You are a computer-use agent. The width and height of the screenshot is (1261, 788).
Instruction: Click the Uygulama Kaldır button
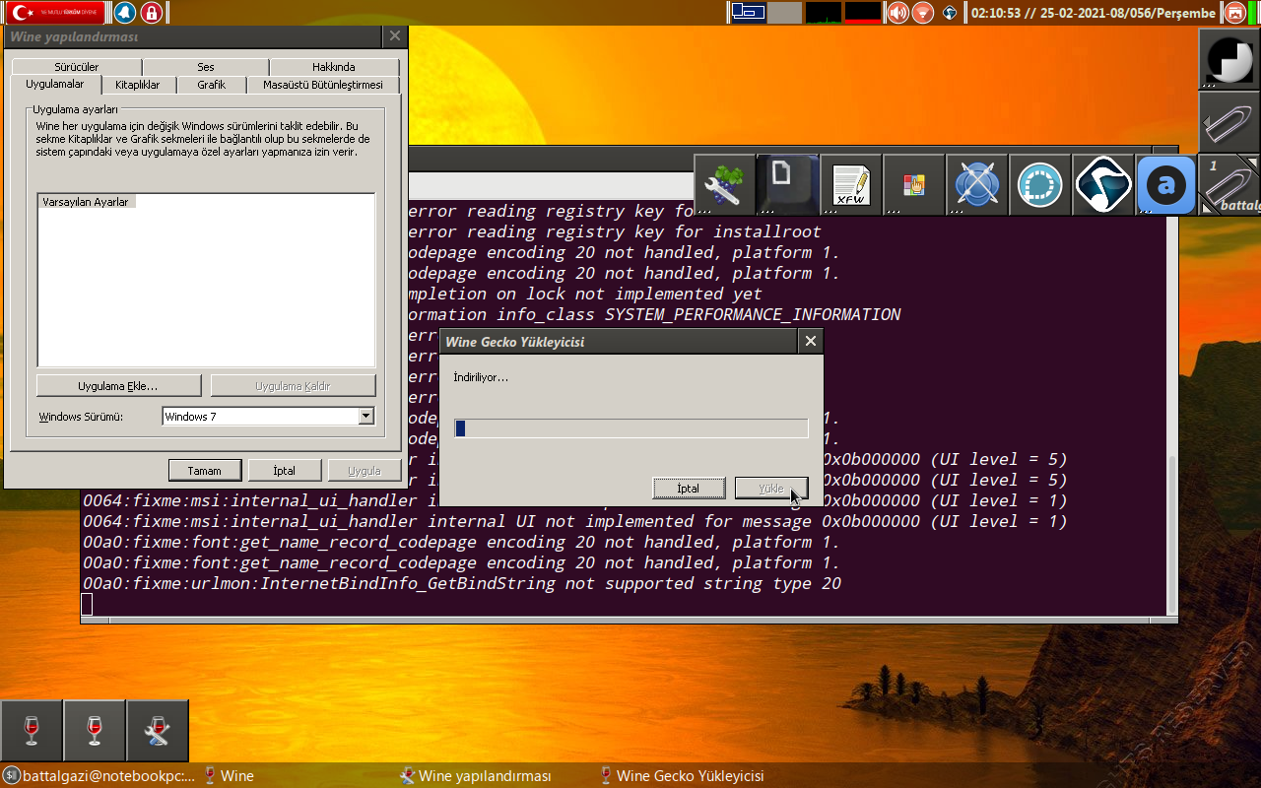click(x=293, y=386)
